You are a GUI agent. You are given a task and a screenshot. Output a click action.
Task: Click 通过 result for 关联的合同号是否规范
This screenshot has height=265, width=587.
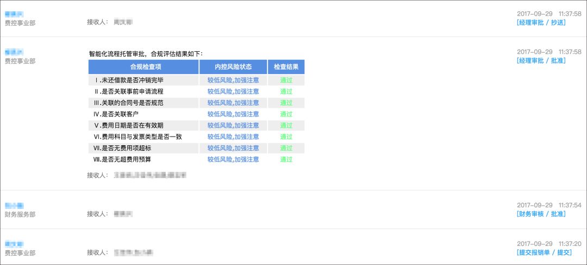286,103
